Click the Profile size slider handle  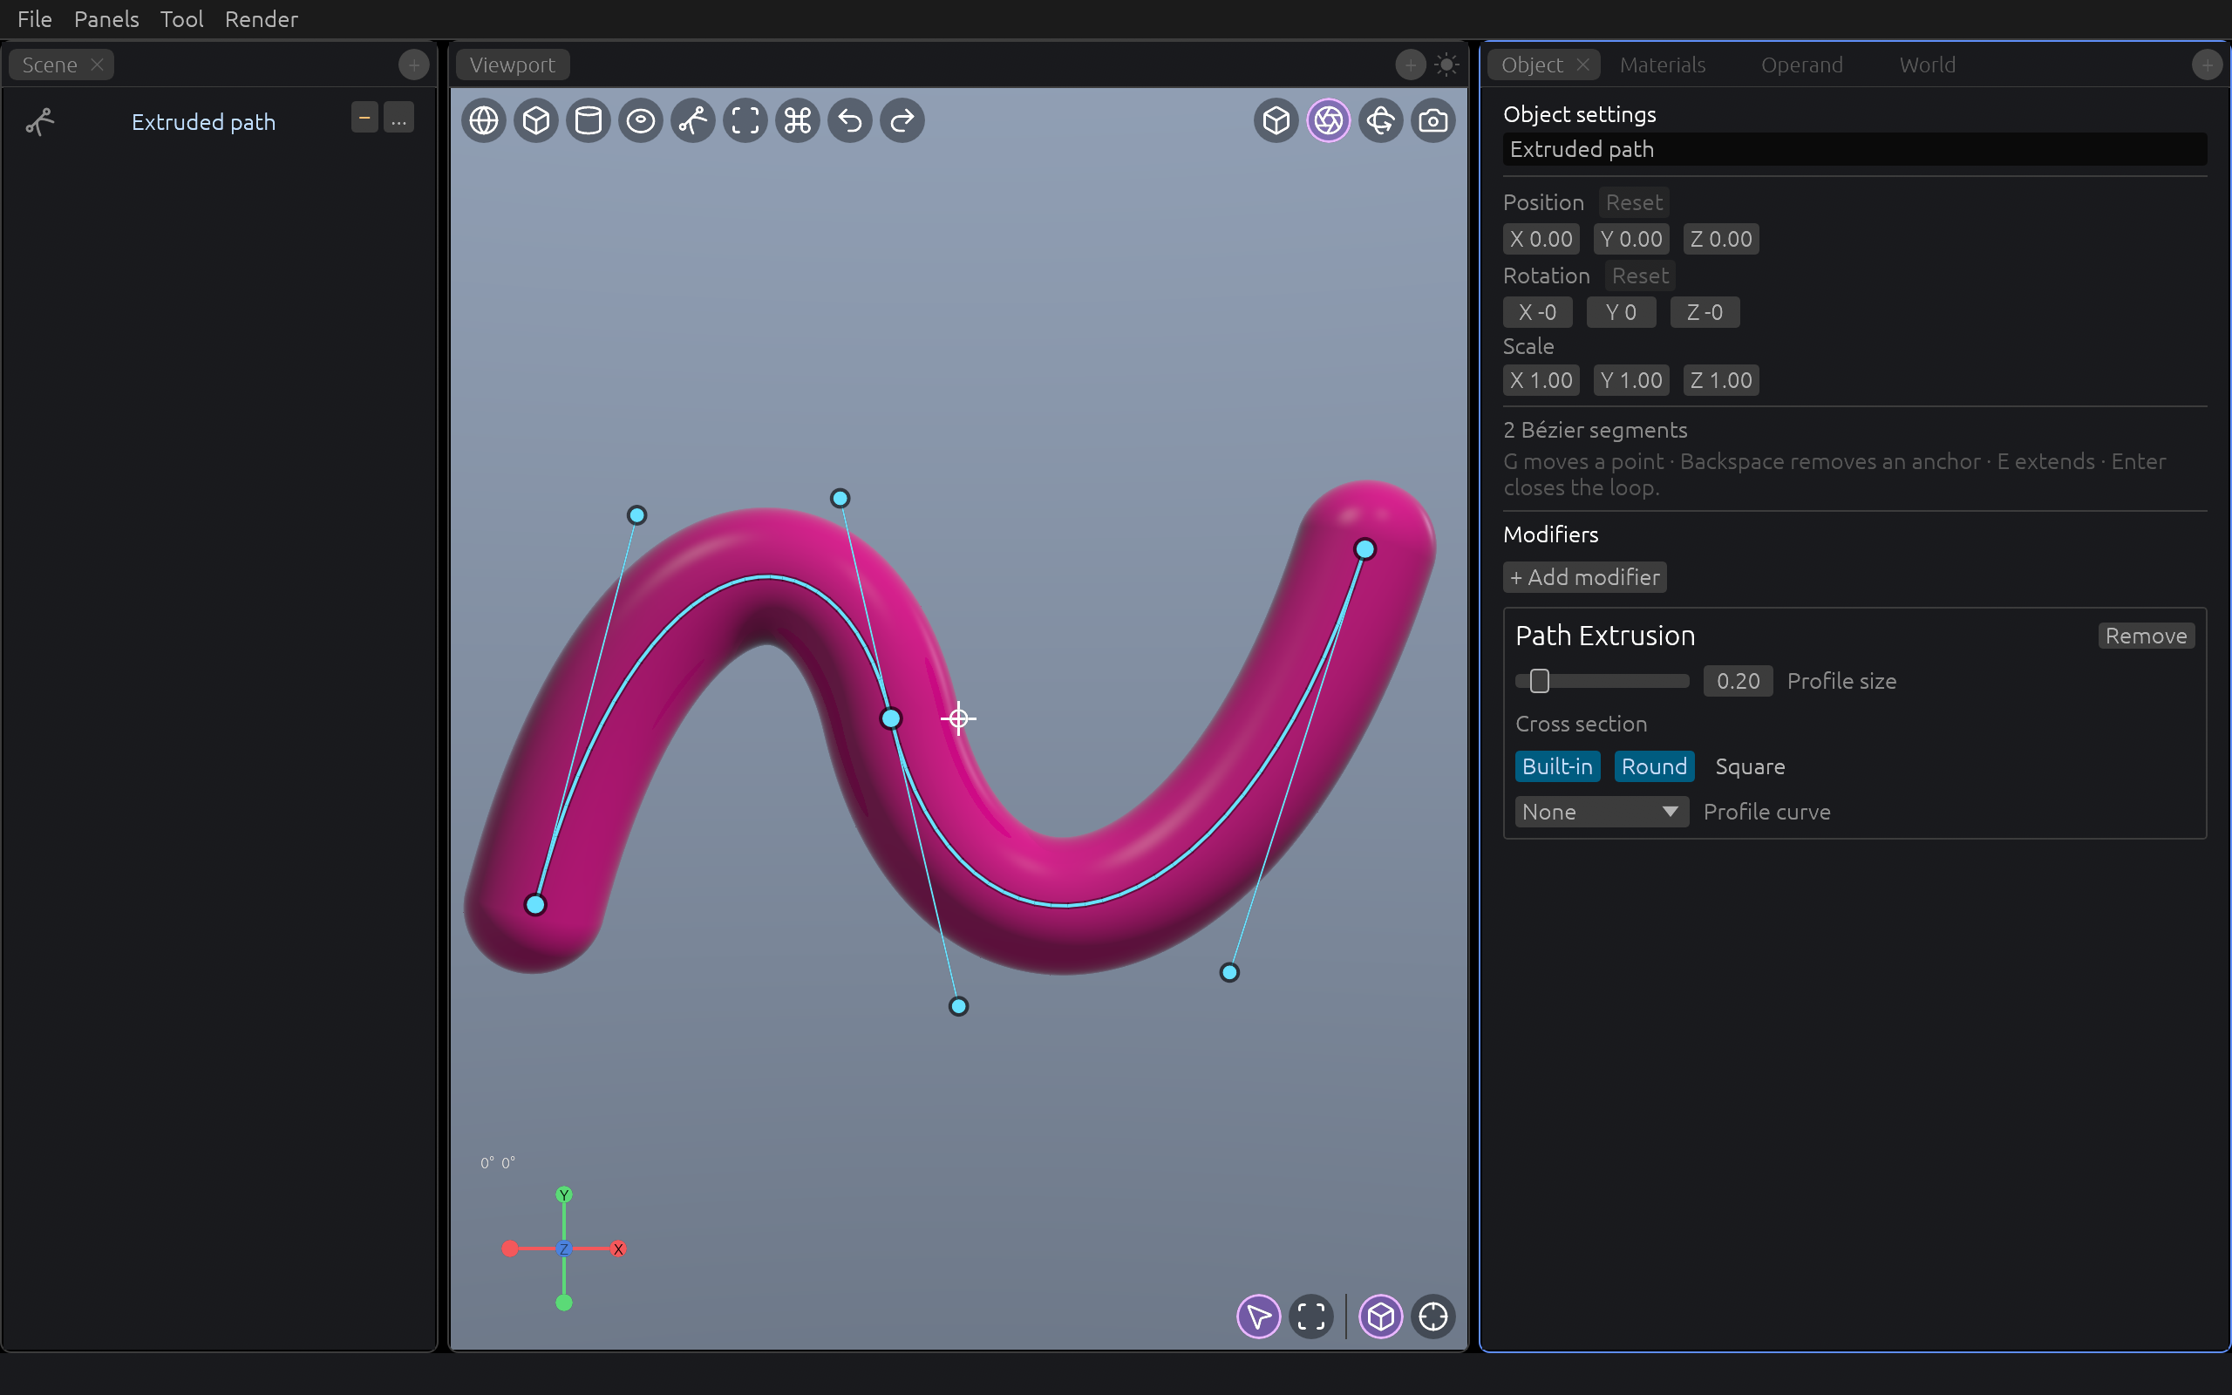[x=1540, y=681]
